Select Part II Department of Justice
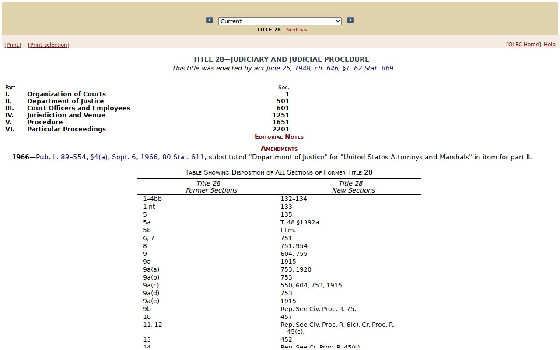Viewport: 560px width, 350px height. click(66, 101)
